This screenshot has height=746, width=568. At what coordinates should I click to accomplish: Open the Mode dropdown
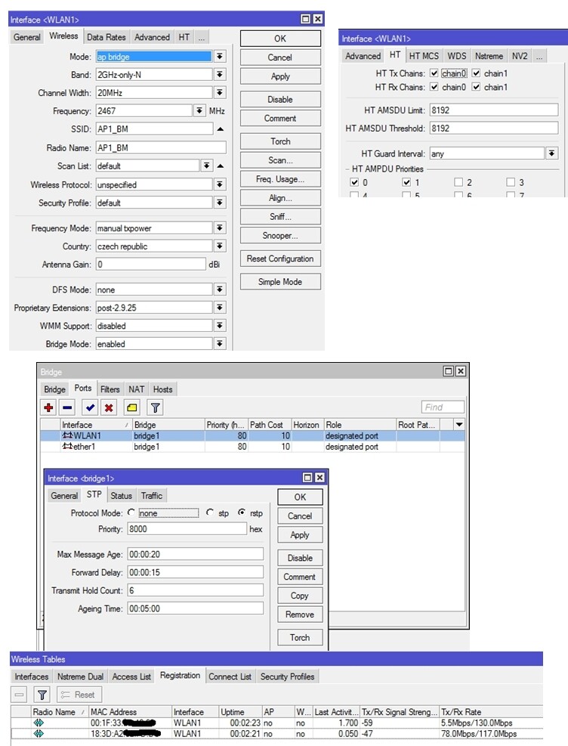[x=220, y=56]
